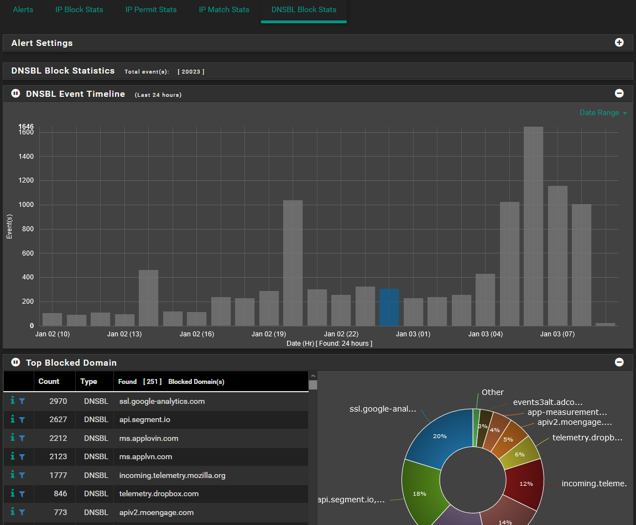Filter by ms.applvn.com row
Viewport: 636px width, 525px height.
[22, 457]
